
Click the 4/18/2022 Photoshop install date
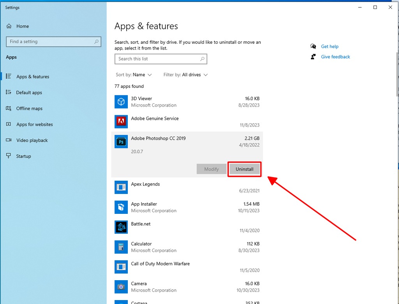tap(249, 145)
